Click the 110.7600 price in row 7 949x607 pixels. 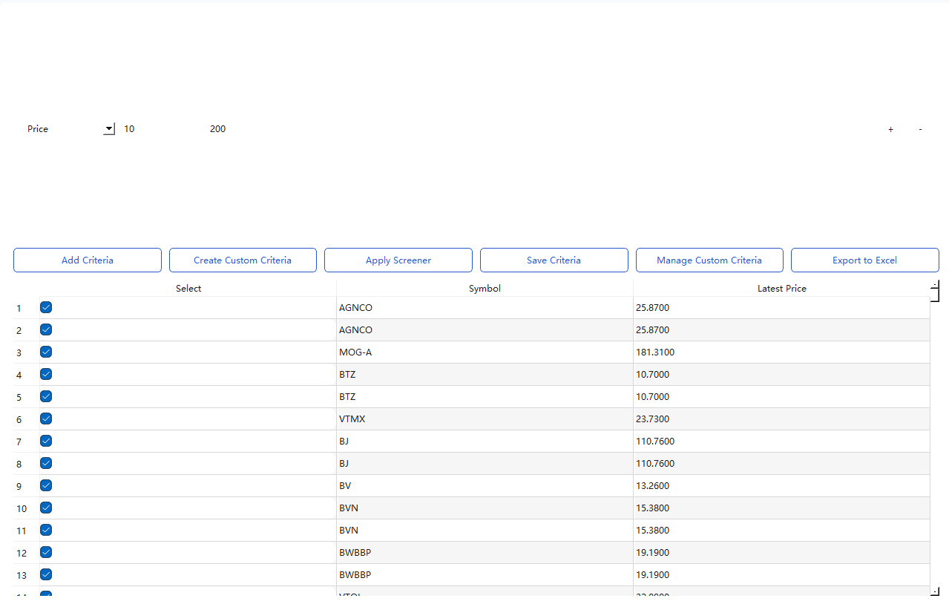(x=781, y=442)
